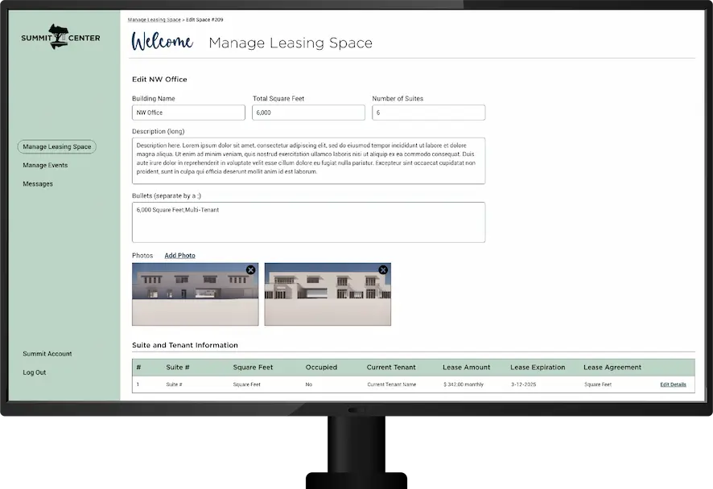Click the Number of Suites field

(428, 112)
